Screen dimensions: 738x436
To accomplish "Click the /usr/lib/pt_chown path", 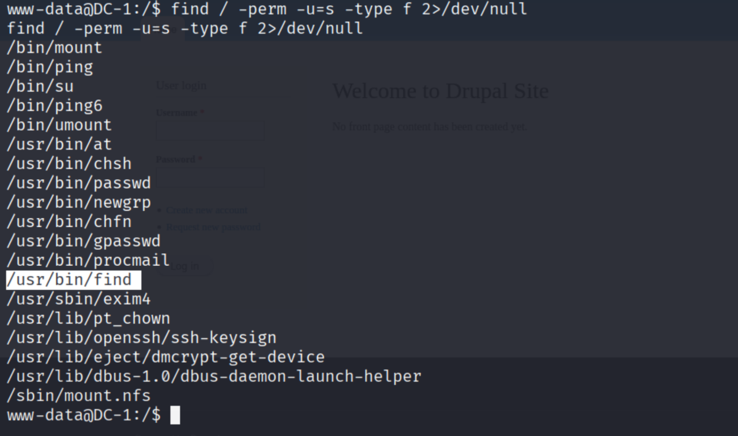I will point(88,319).
